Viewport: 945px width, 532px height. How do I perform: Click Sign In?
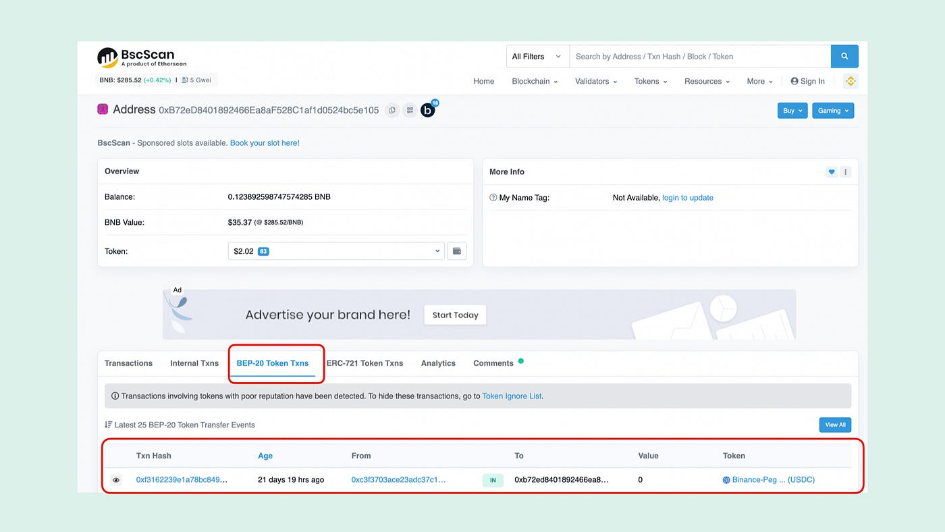[807, 81]
